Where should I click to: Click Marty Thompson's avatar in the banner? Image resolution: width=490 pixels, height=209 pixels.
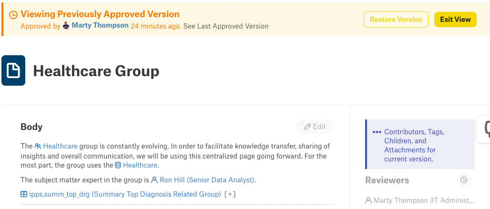coord(66,26)
